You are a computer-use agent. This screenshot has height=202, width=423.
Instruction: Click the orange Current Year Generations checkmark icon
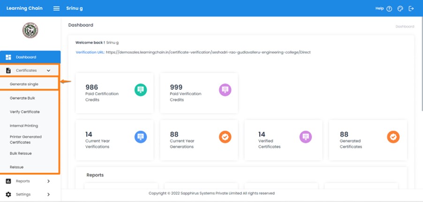point(225,137)
